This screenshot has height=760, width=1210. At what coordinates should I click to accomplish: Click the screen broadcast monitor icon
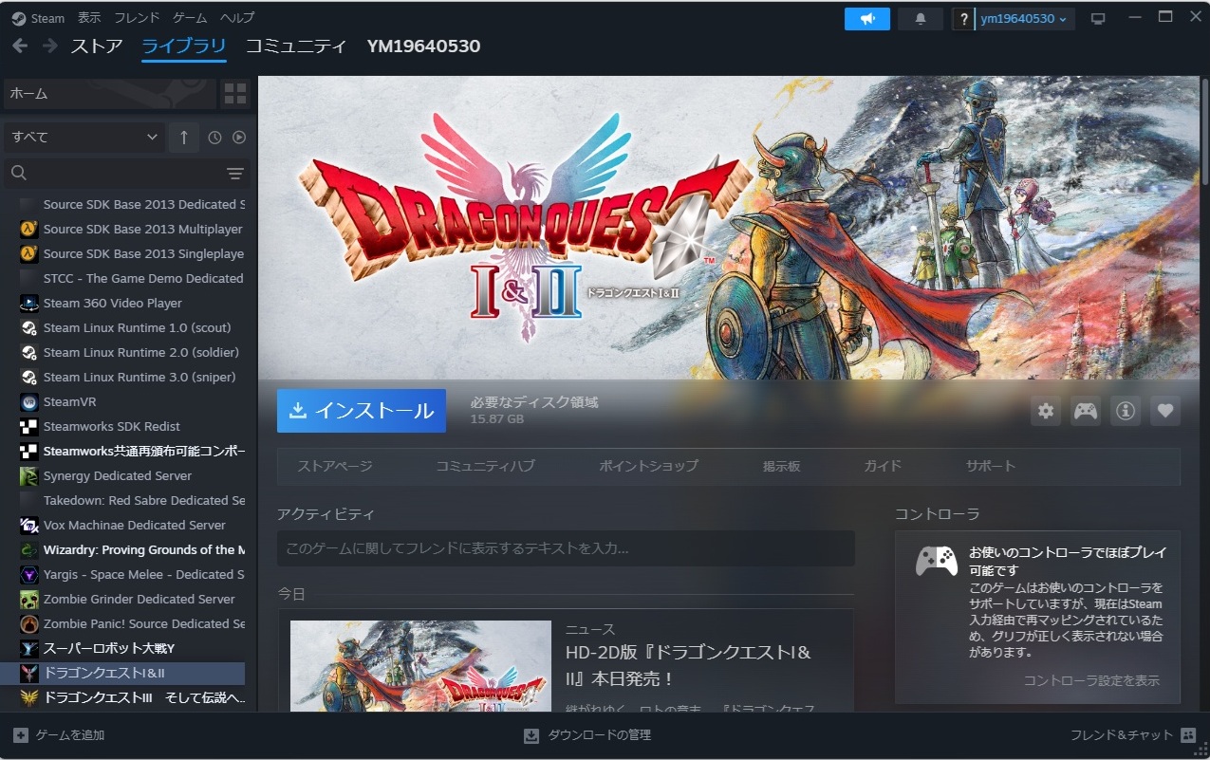[1098, 17]
